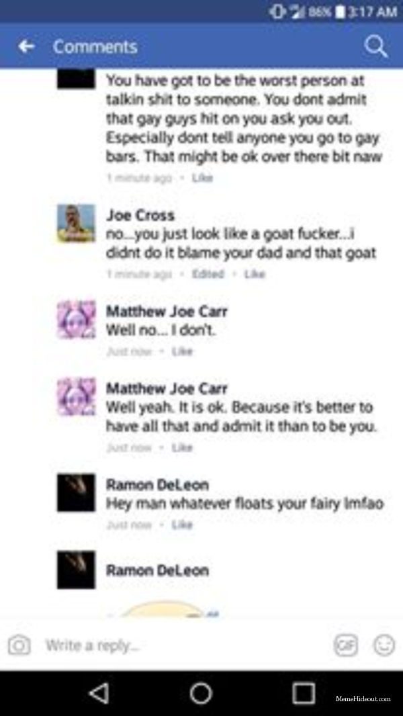Screen dimensions: 403x716
Task: Open last Ramon DeLeon name link
Action: pyautogui.click(x=157, y=570)
